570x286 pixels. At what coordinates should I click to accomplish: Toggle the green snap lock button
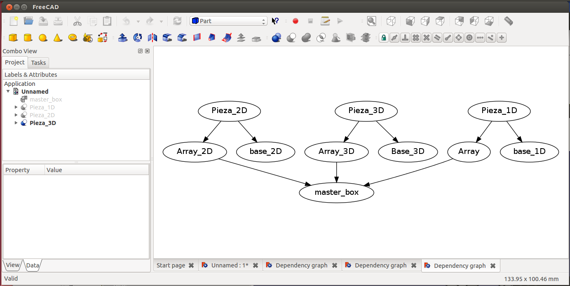[384, 38]
